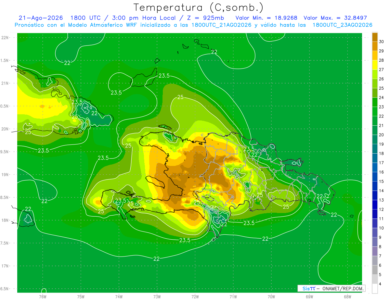Click the '70W' longitude axis label

271,296
